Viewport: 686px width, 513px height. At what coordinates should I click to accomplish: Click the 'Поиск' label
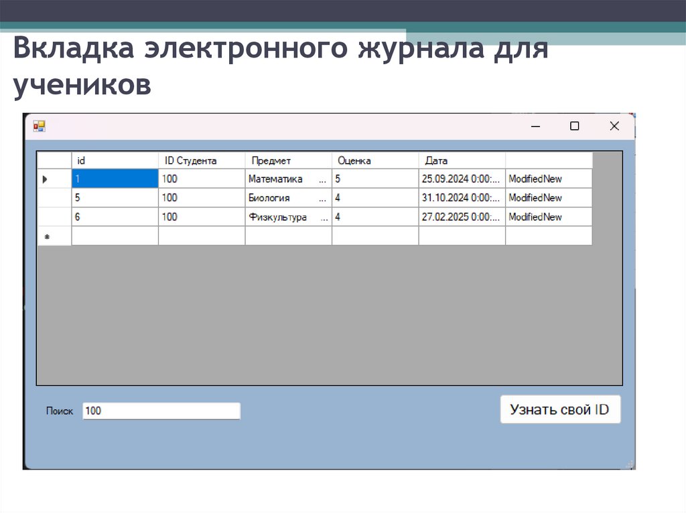click(60, 411)
